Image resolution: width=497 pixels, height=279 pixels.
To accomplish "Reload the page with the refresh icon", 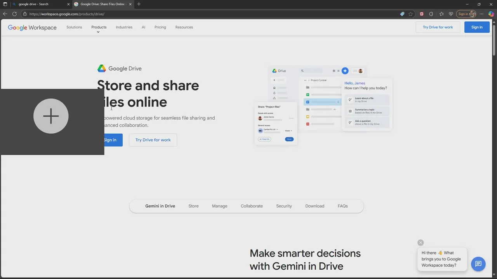I will 14,14.
